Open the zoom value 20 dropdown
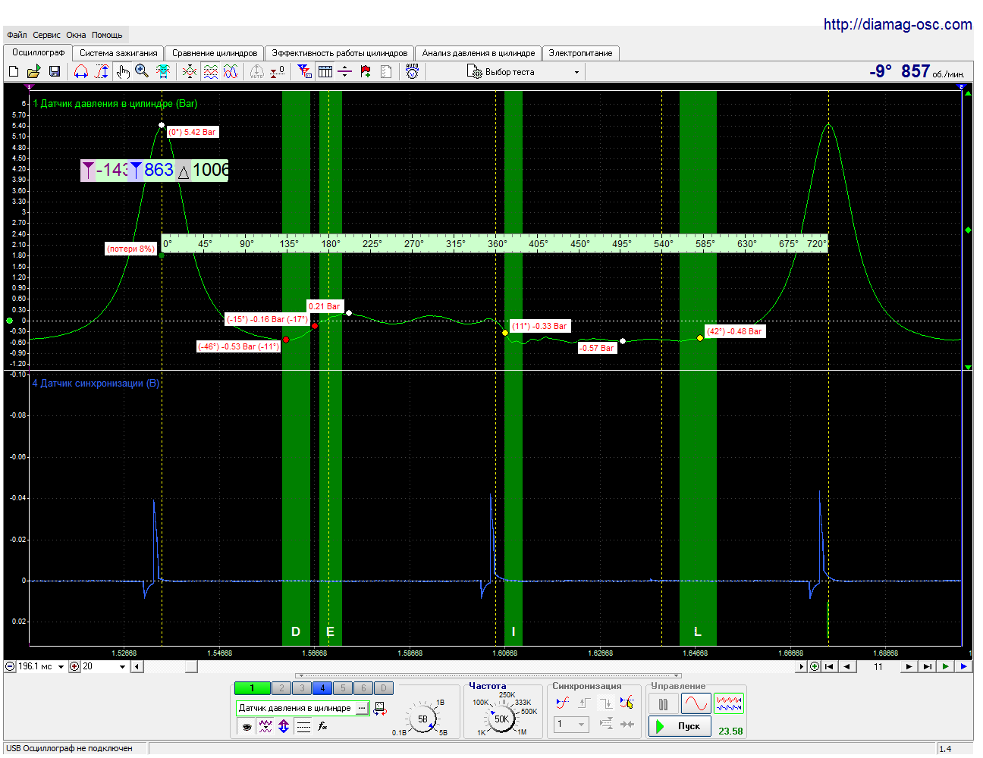 pyautogui.click(x=122, y=667)
